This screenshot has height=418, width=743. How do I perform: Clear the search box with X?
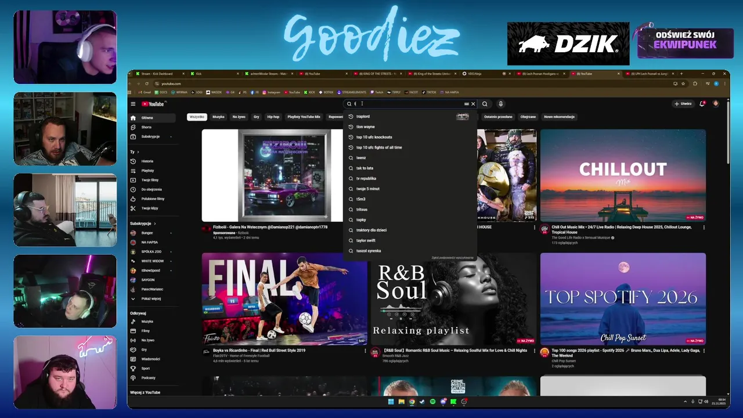click(x=473, y=104)
